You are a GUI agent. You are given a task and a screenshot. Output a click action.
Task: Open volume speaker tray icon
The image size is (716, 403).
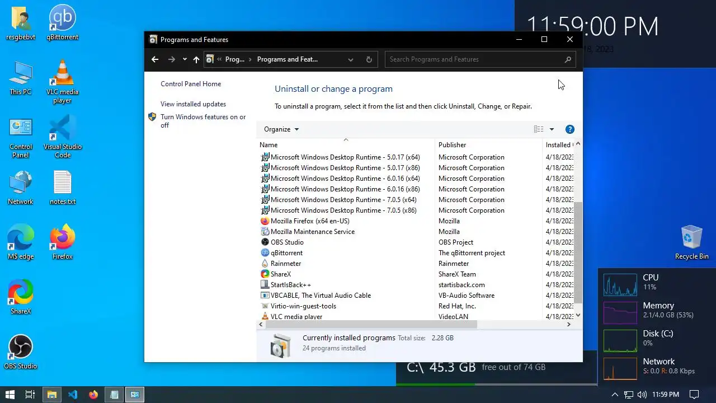tap(642, 395)
